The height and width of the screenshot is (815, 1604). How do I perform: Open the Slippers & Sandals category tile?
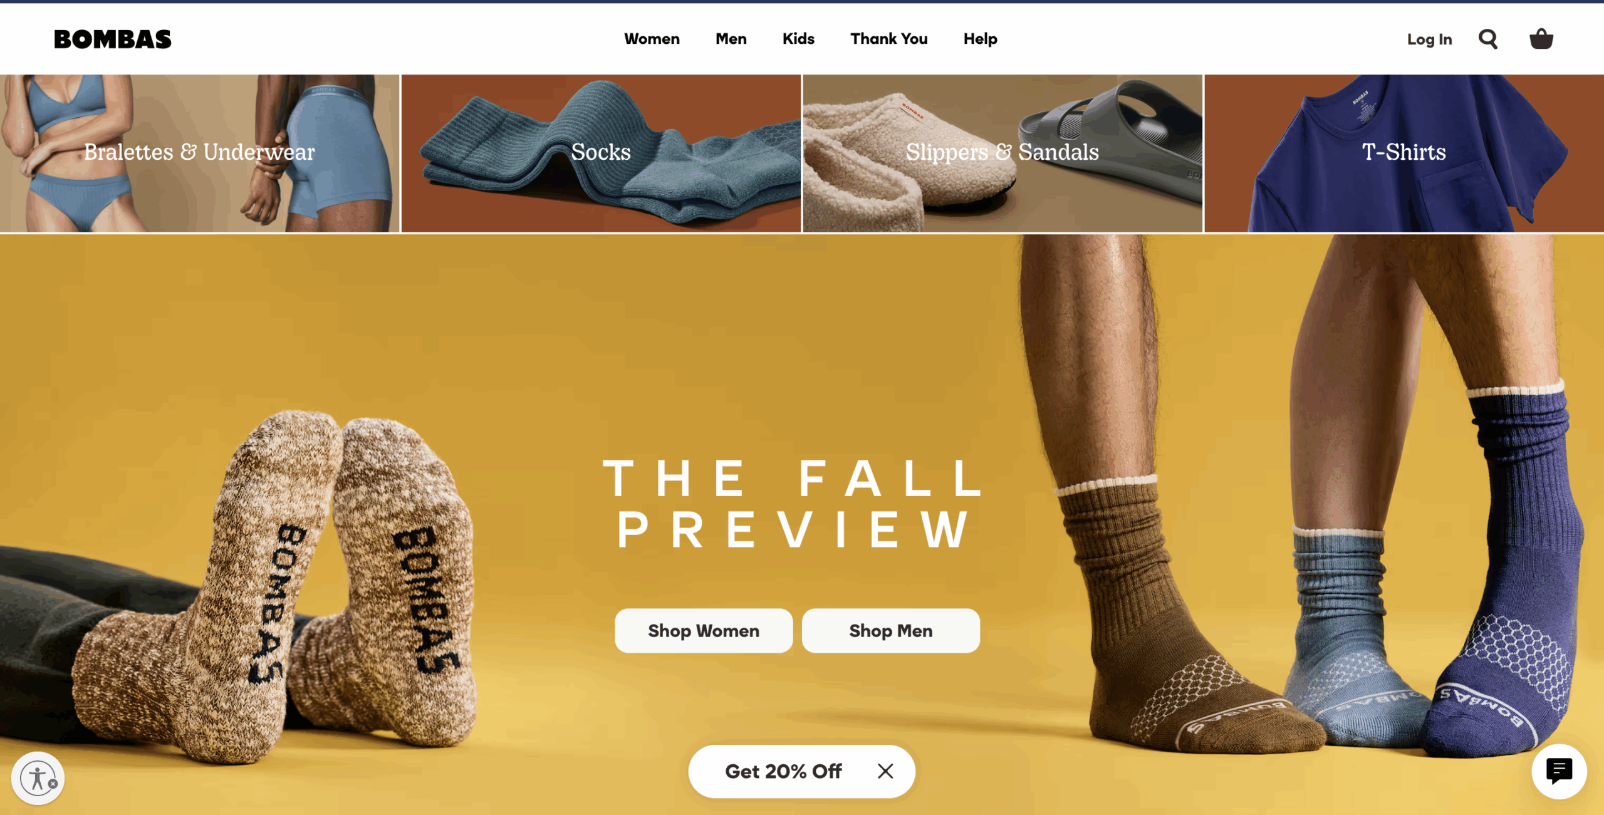click(1002, 153)
